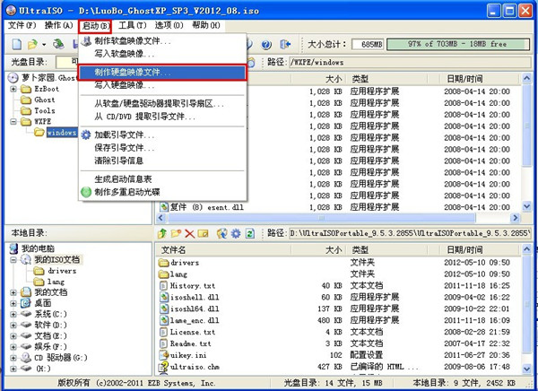The image size is (538, 391).
Task: Expand 文档(E:) drive node
Action: 13,335
